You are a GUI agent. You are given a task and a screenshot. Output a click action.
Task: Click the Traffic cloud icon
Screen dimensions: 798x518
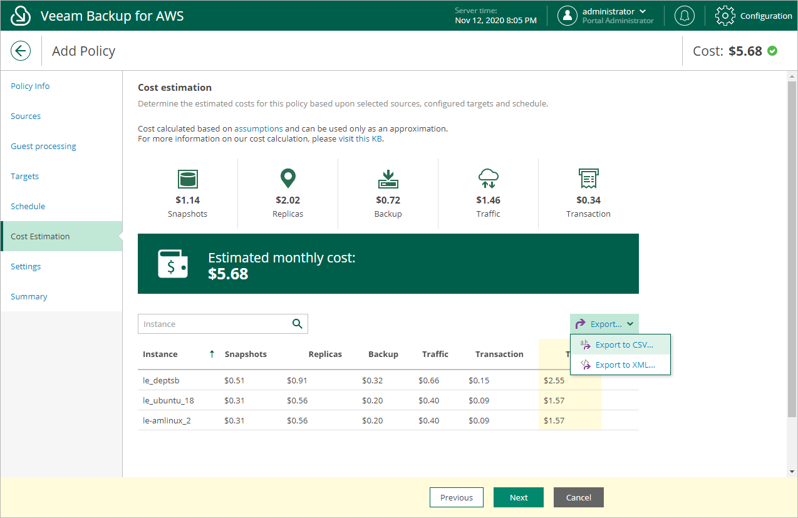point(488,179)
